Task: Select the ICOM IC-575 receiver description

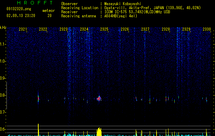Action: pos(137,12)
